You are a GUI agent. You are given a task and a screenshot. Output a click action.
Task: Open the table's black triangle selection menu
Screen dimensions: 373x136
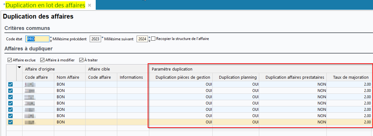19,67
